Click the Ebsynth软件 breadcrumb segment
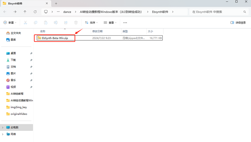The height and width of the screenshot is (142, 251). (160, 12)
